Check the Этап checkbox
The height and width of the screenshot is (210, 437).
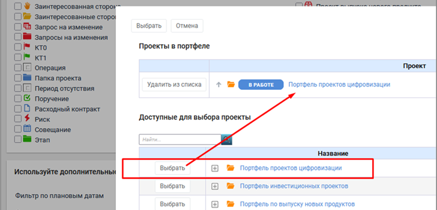[x=18, y=139]
